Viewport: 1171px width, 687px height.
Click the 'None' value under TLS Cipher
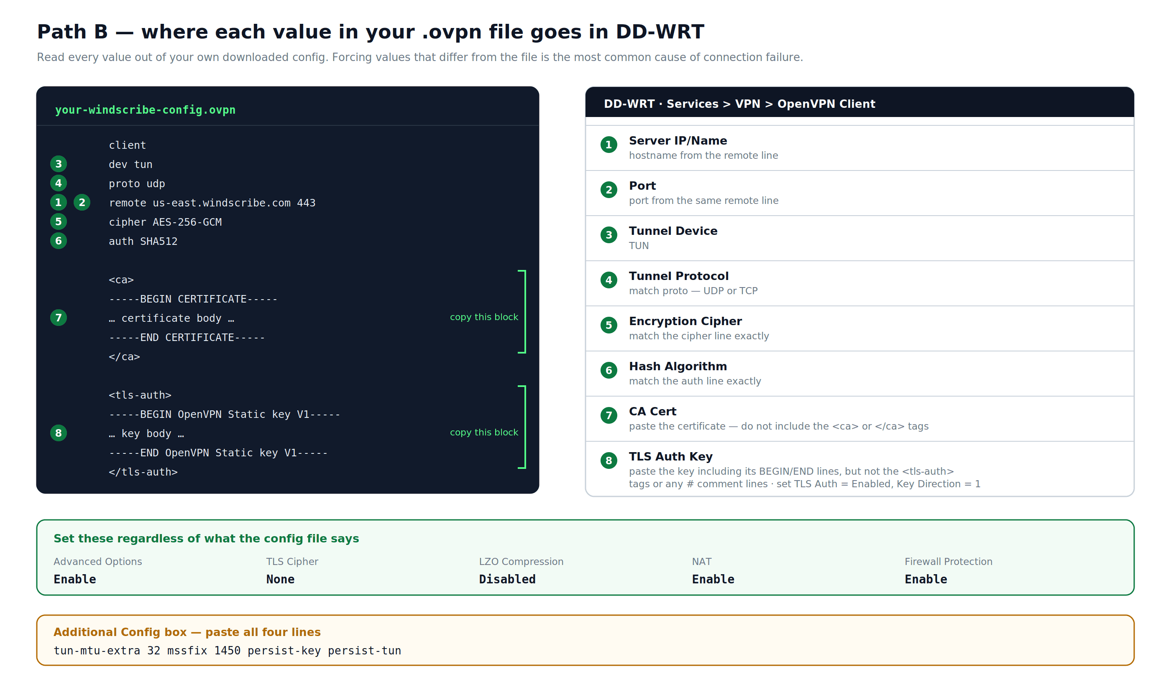pos(280,579)
